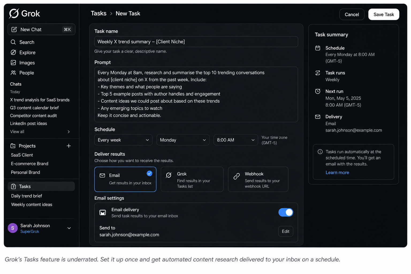Click the Projects folder icon
This screenshot has height=274, width=411.
click(13, 146)
